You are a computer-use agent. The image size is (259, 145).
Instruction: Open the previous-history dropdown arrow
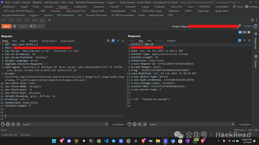35,26
